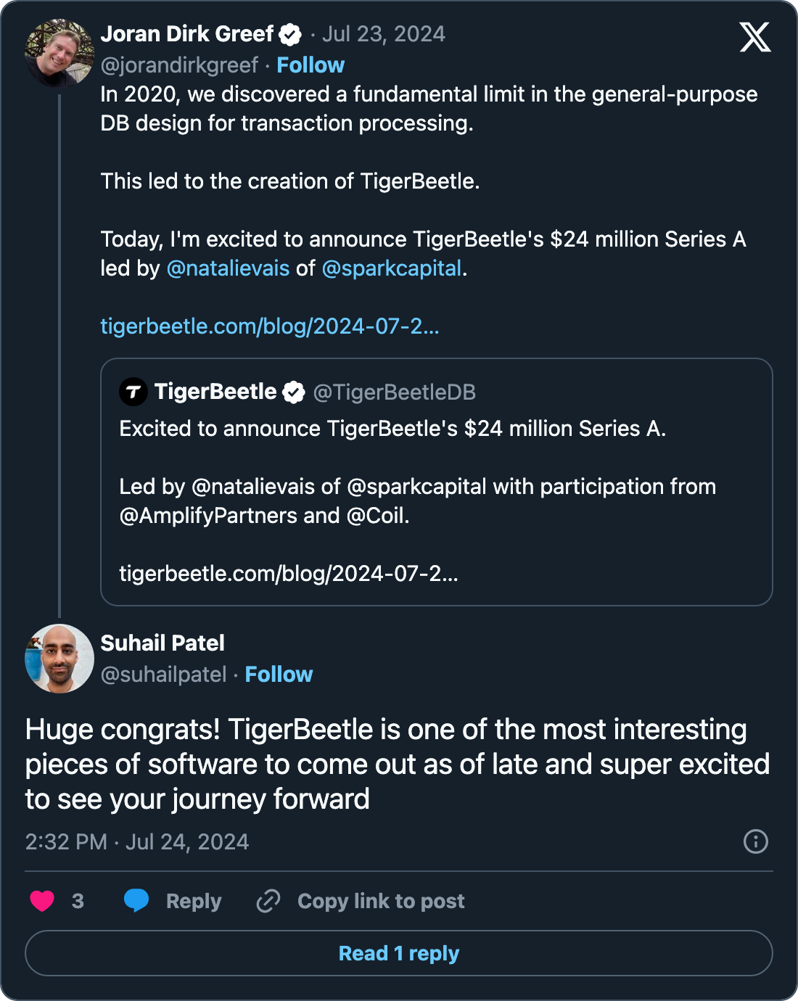Click the Copy link to post label
Image resolution: width=798 pixels, height=1001 pixels.
[381, 901]
